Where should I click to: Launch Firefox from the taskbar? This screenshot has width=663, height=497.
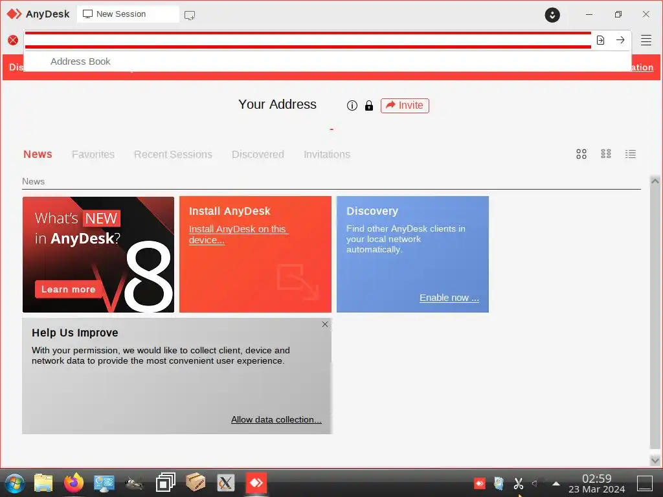(x=74, y=483)
